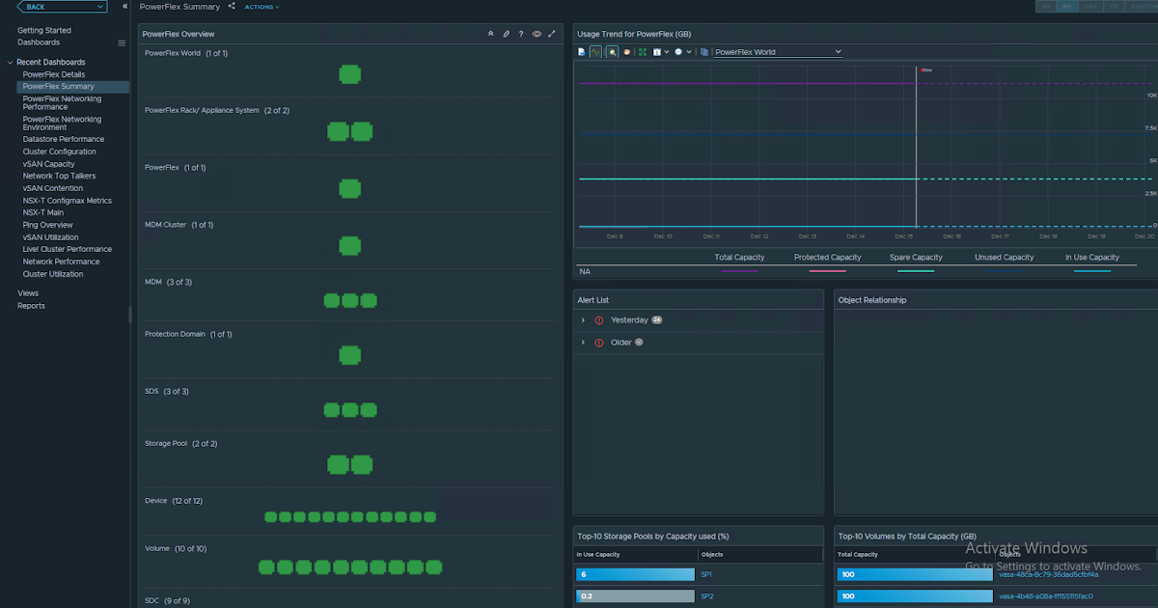The image size is (1158, 608).
Task: Open the ACTIONS dropdown menu
Action: click(x=262, y=7)
